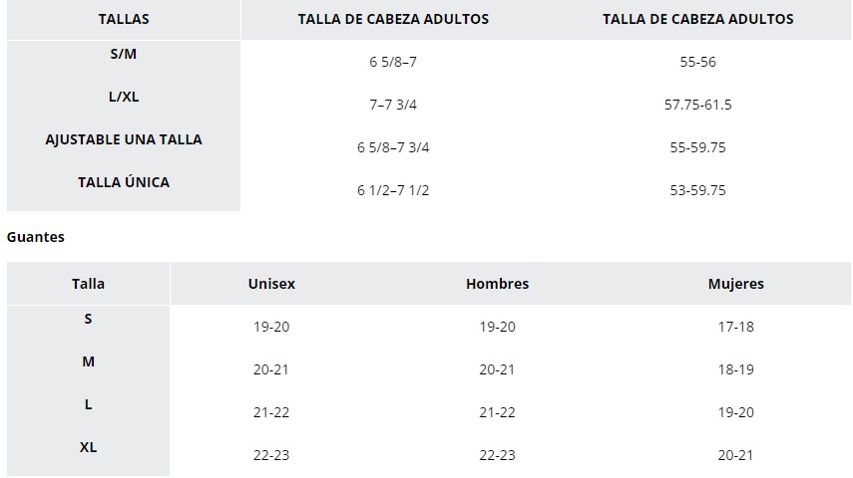Select the Mujeres column header

click(x=736, y=284)
